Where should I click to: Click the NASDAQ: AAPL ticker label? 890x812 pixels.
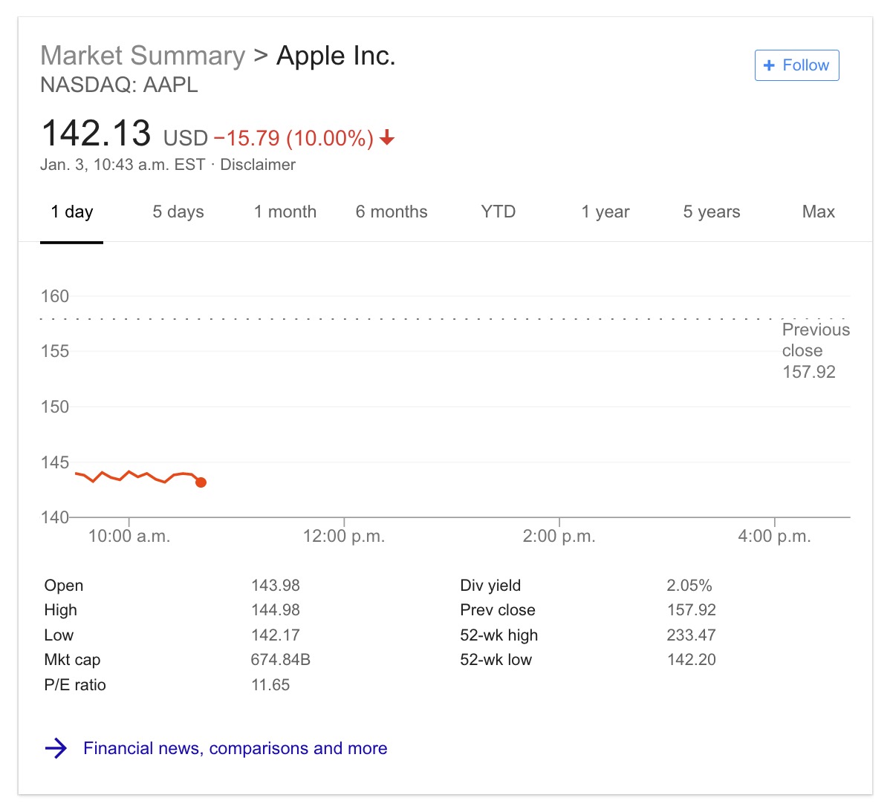pos(120,85)
